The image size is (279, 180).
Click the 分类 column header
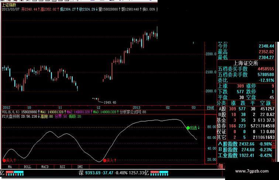pos(222,103)
